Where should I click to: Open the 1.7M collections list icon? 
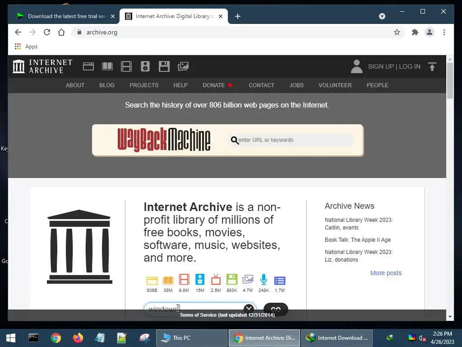280,280
